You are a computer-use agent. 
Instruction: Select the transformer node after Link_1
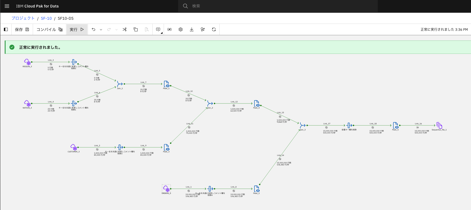pos(210,189)
